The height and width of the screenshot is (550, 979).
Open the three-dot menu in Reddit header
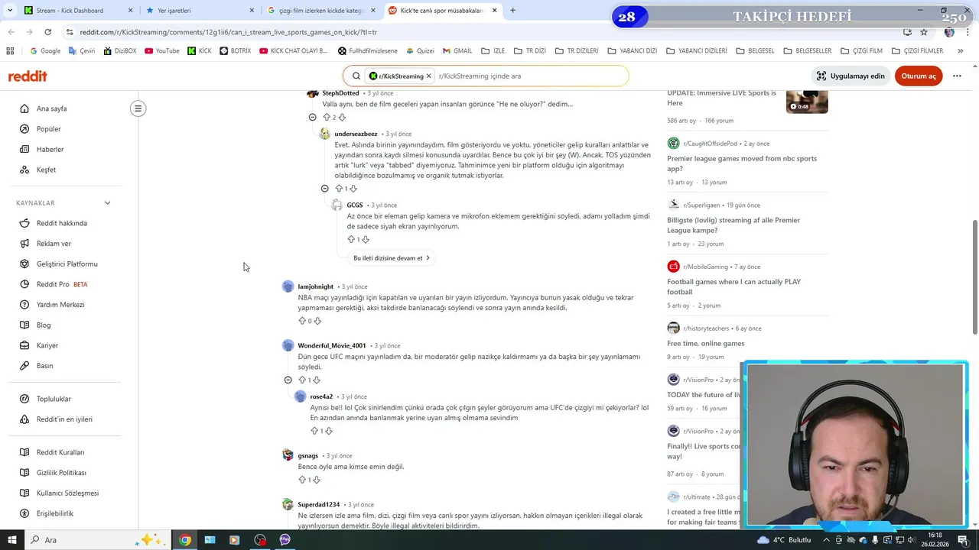[957, 76]
